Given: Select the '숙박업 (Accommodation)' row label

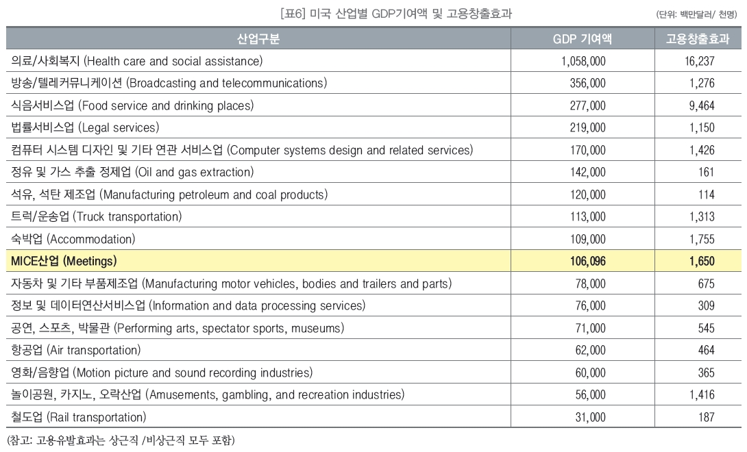Looking at the screenshot, I should pos(73,239).
